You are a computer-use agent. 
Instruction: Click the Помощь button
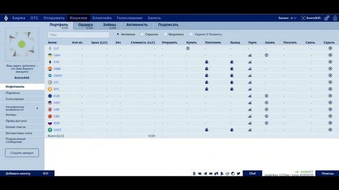327,174
